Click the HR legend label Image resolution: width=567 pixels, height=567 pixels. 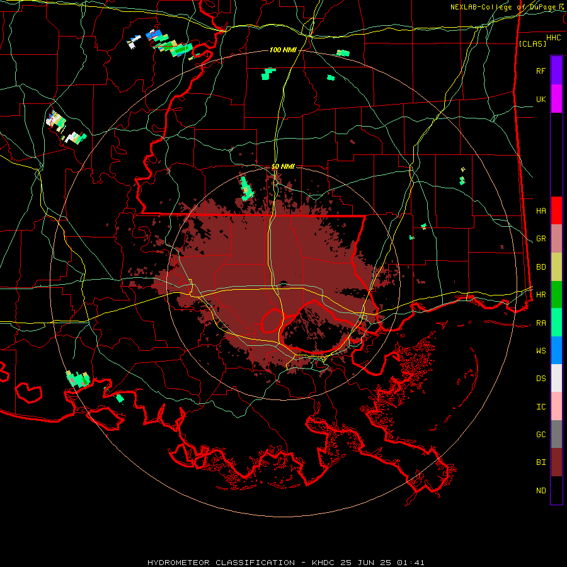tap(541, 295)
